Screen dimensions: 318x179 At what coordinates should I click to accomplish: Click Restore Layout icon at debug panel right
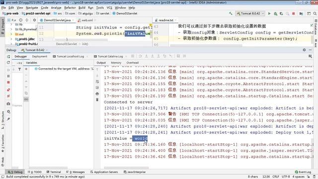pyautogui.click(x=310, y=56)
